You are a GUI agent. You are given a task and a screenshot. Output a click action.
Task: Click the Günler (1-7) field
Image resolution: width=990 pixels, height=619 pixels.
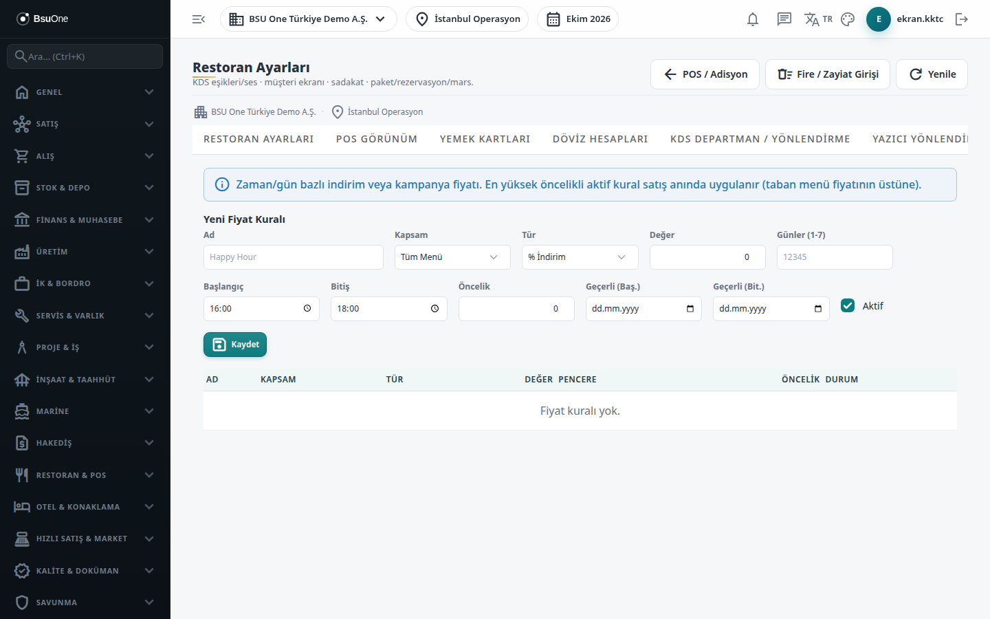pos(835,257)
